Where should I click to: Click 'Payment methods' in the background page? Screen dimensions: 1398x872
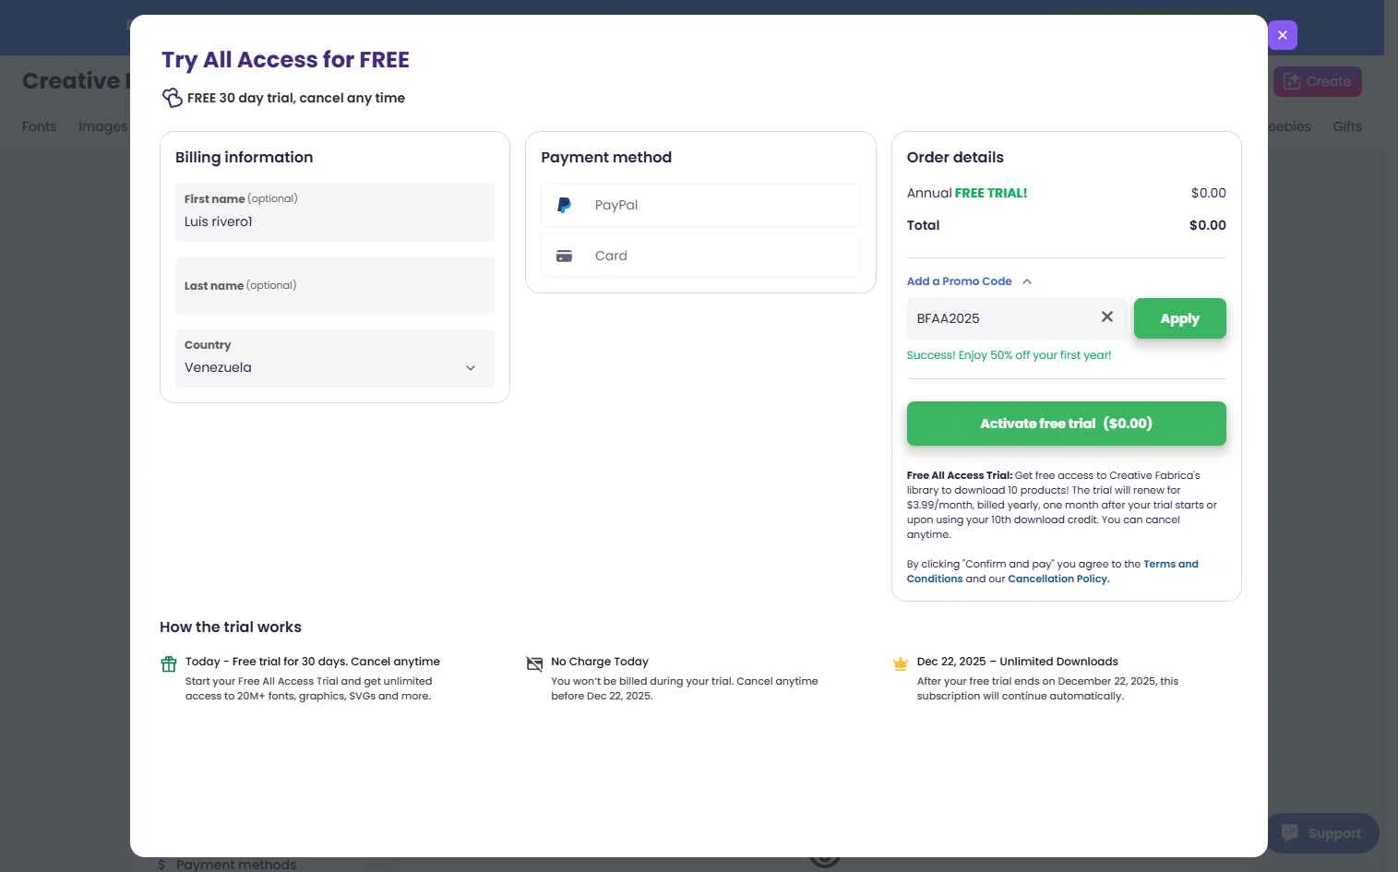pos(236,865)
